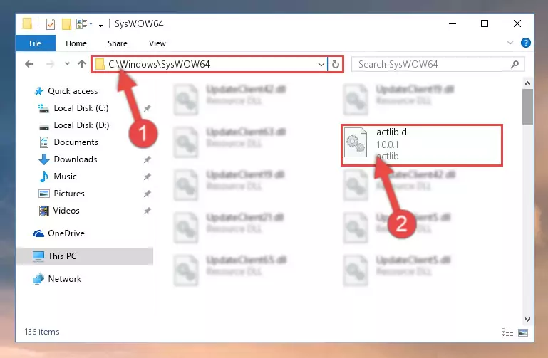Click the pin icon beside Local Disk (C:)

[x=147, y=108]
